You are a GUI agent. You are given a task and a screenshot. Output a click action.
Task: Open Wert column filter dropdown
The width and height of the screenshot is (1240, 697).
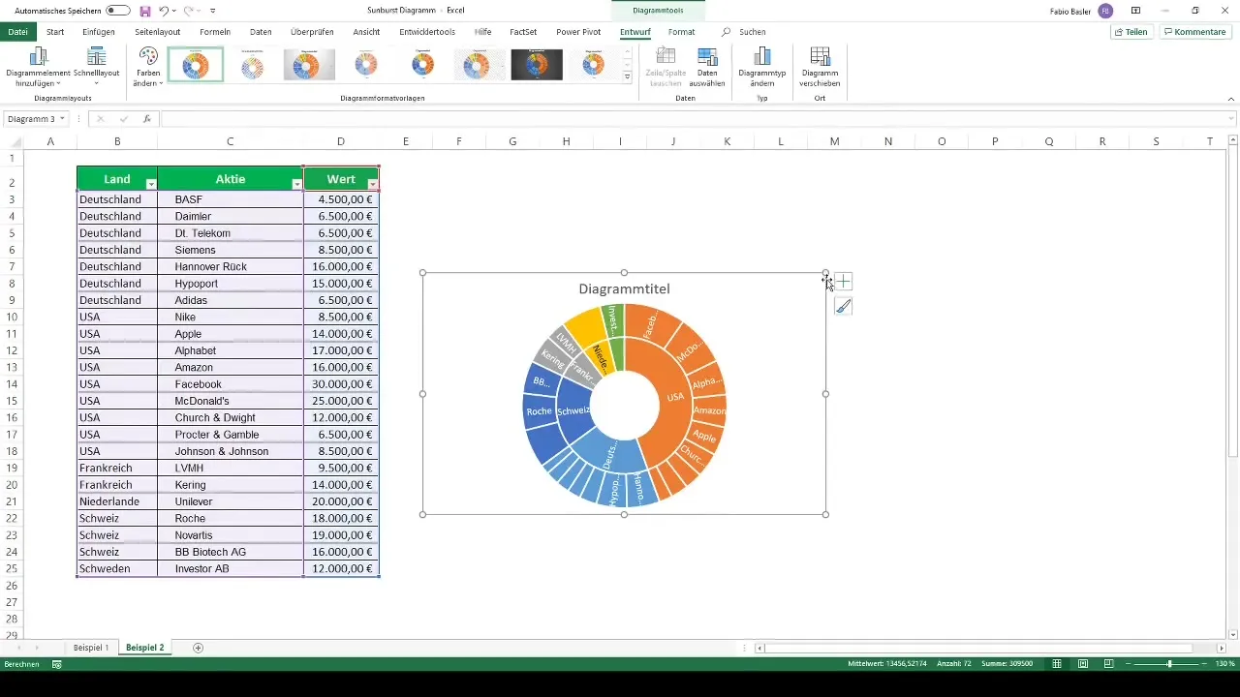tap(372, 184)
